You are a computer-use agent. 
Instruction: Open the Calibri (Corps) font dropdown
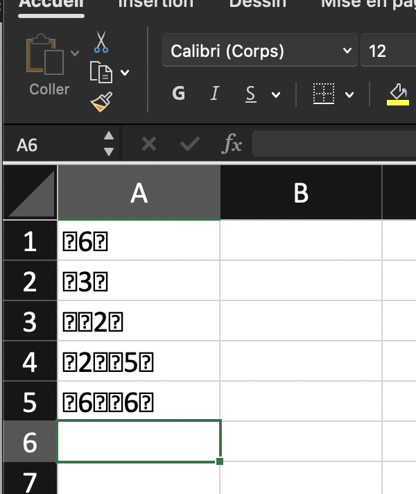click(260, 51)
